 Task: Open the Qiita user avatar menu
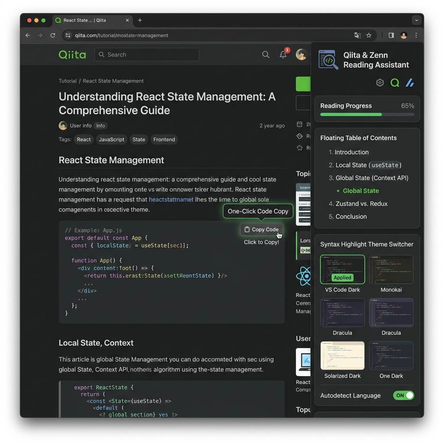pyautogui.click(x=301, y=54)
